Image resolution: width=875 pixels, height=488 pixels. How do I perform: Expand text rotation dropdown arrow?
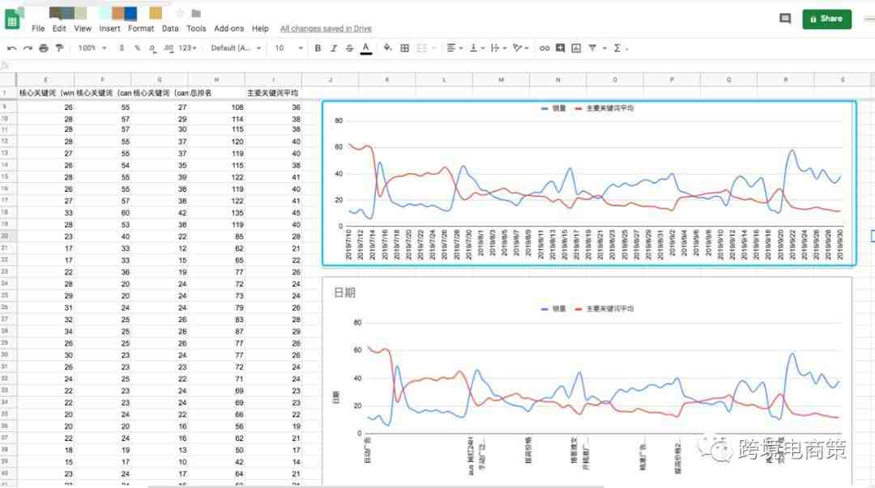click(527, 49)
